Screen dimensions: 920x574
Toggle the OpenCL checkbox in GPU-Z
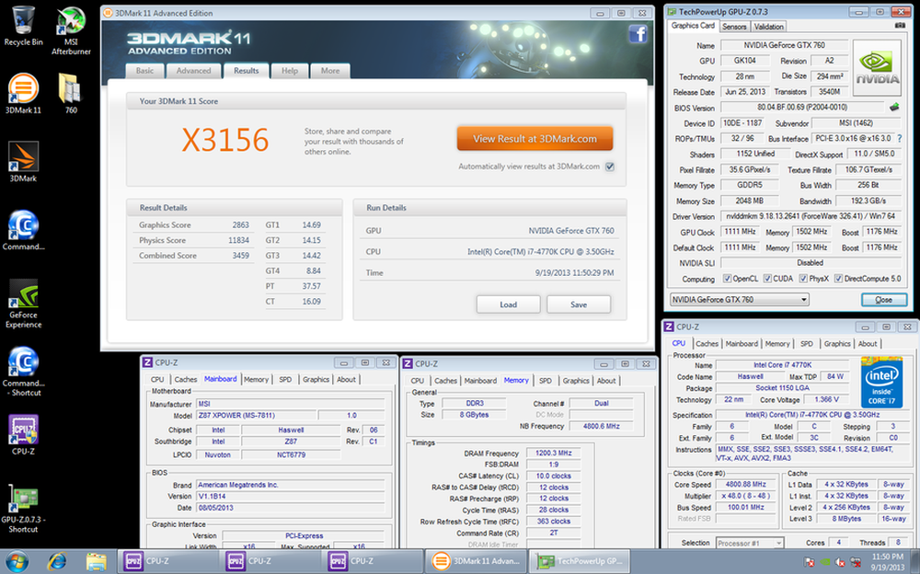[x=728, y=279]
